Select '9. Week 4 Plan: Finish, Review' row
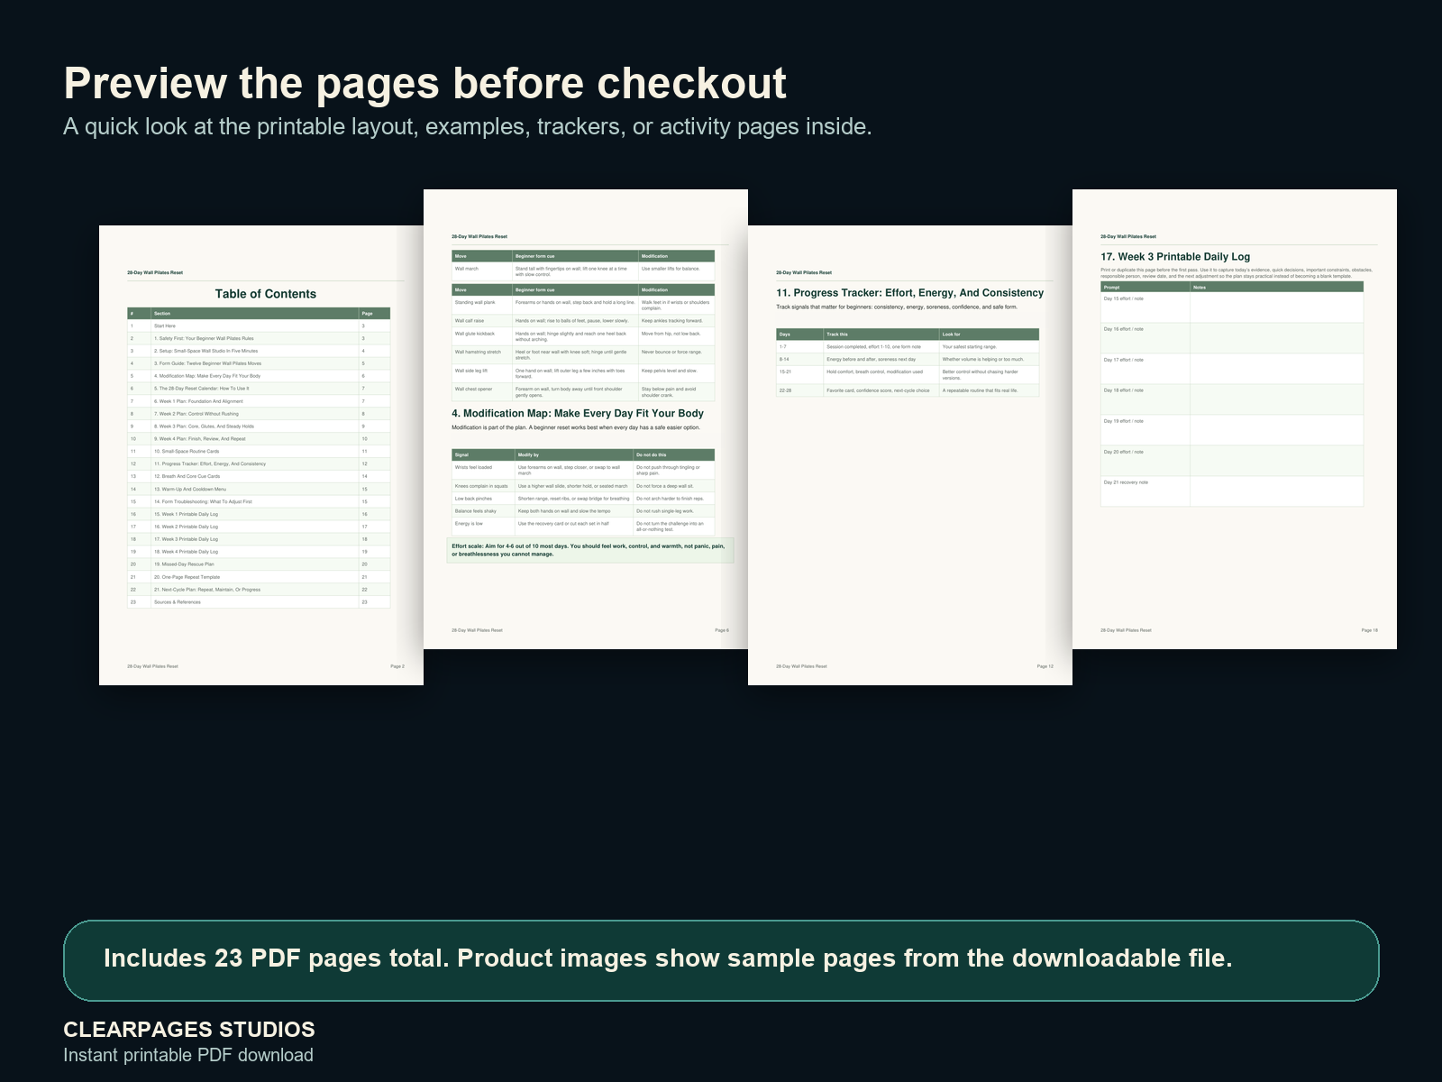Screen dimensions: 1442x1082 [x=259, y=439]
